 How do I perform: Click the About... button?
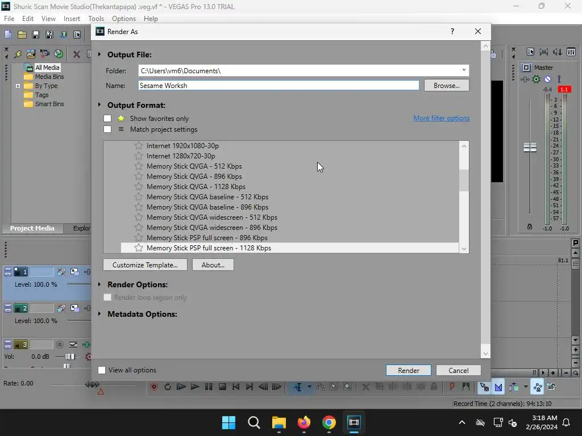213,265
